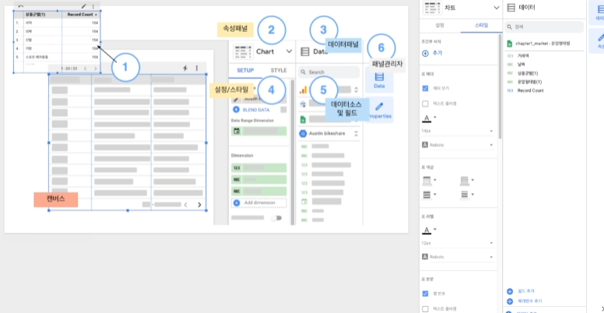Open the Roboto font dropdown under 표 라벨
The width and height of the screenshot is (604, 313).
coord(458,257)
